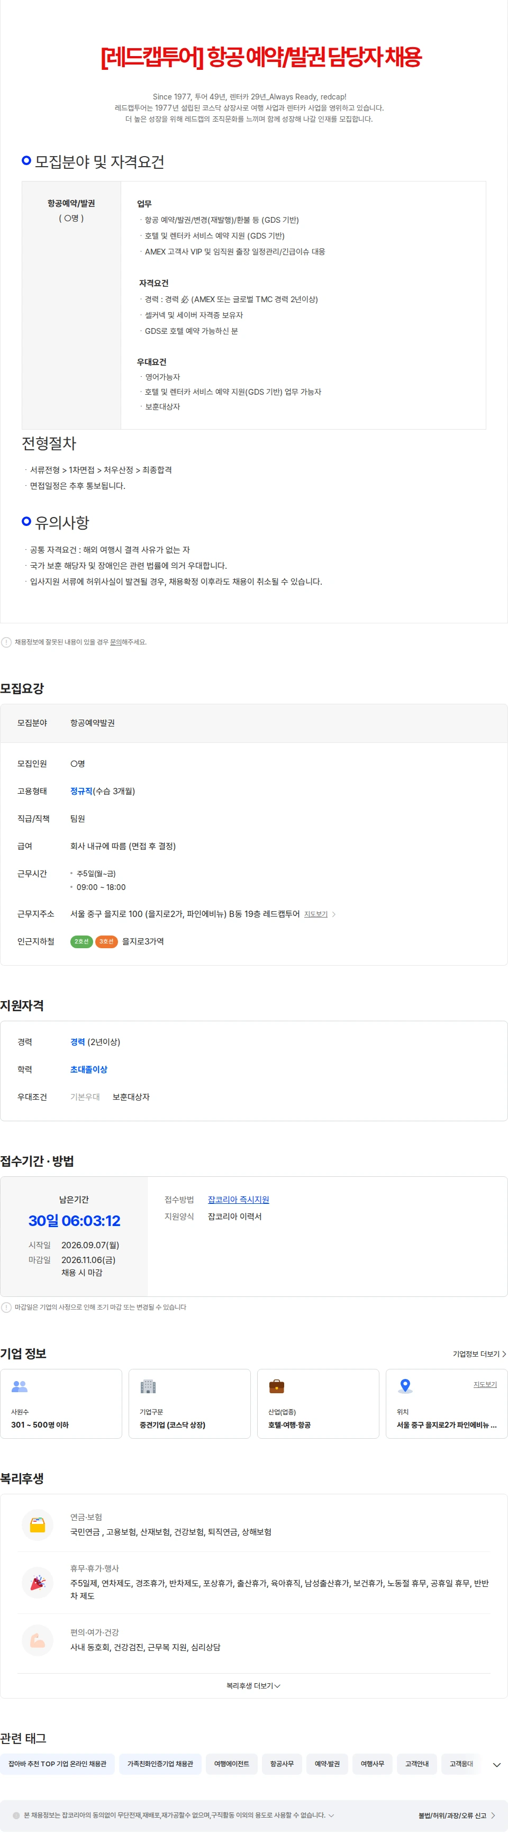Image resolution: width=508 pixels, height=1843 pixels.
Task: Click the 정규직 employment type text
Action: coord(81,791)
